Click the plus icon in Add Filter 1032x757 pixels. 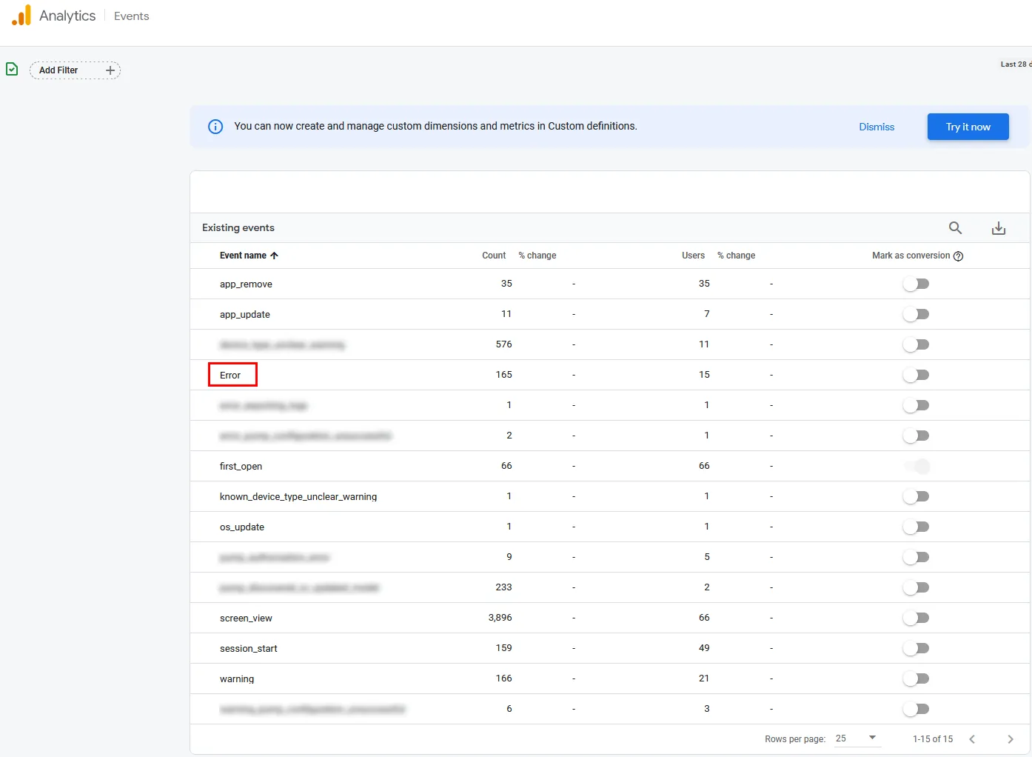(x=110, y=70)
